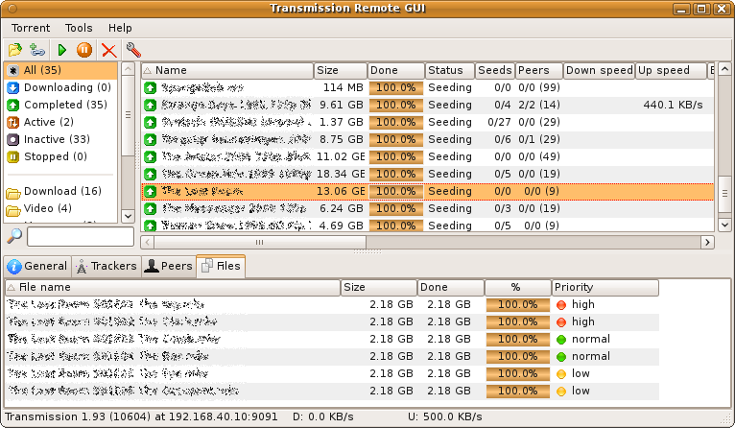This screenshot has width=735, height=428.
Task: Sort torrents by Name column header
Action: point(227,70)
